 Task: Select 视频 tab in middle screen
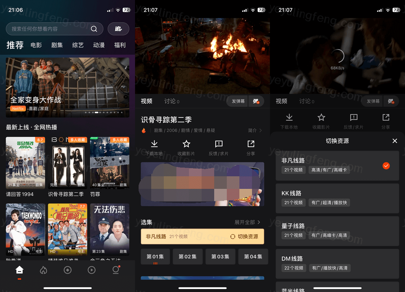coord(147,101)
